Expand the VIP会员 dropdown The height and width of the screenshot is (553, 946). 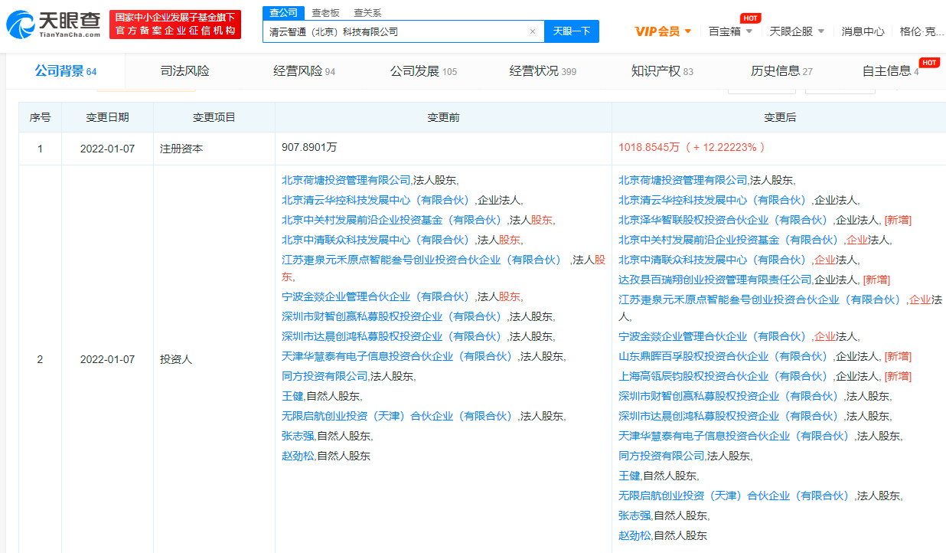pos(663,31)
